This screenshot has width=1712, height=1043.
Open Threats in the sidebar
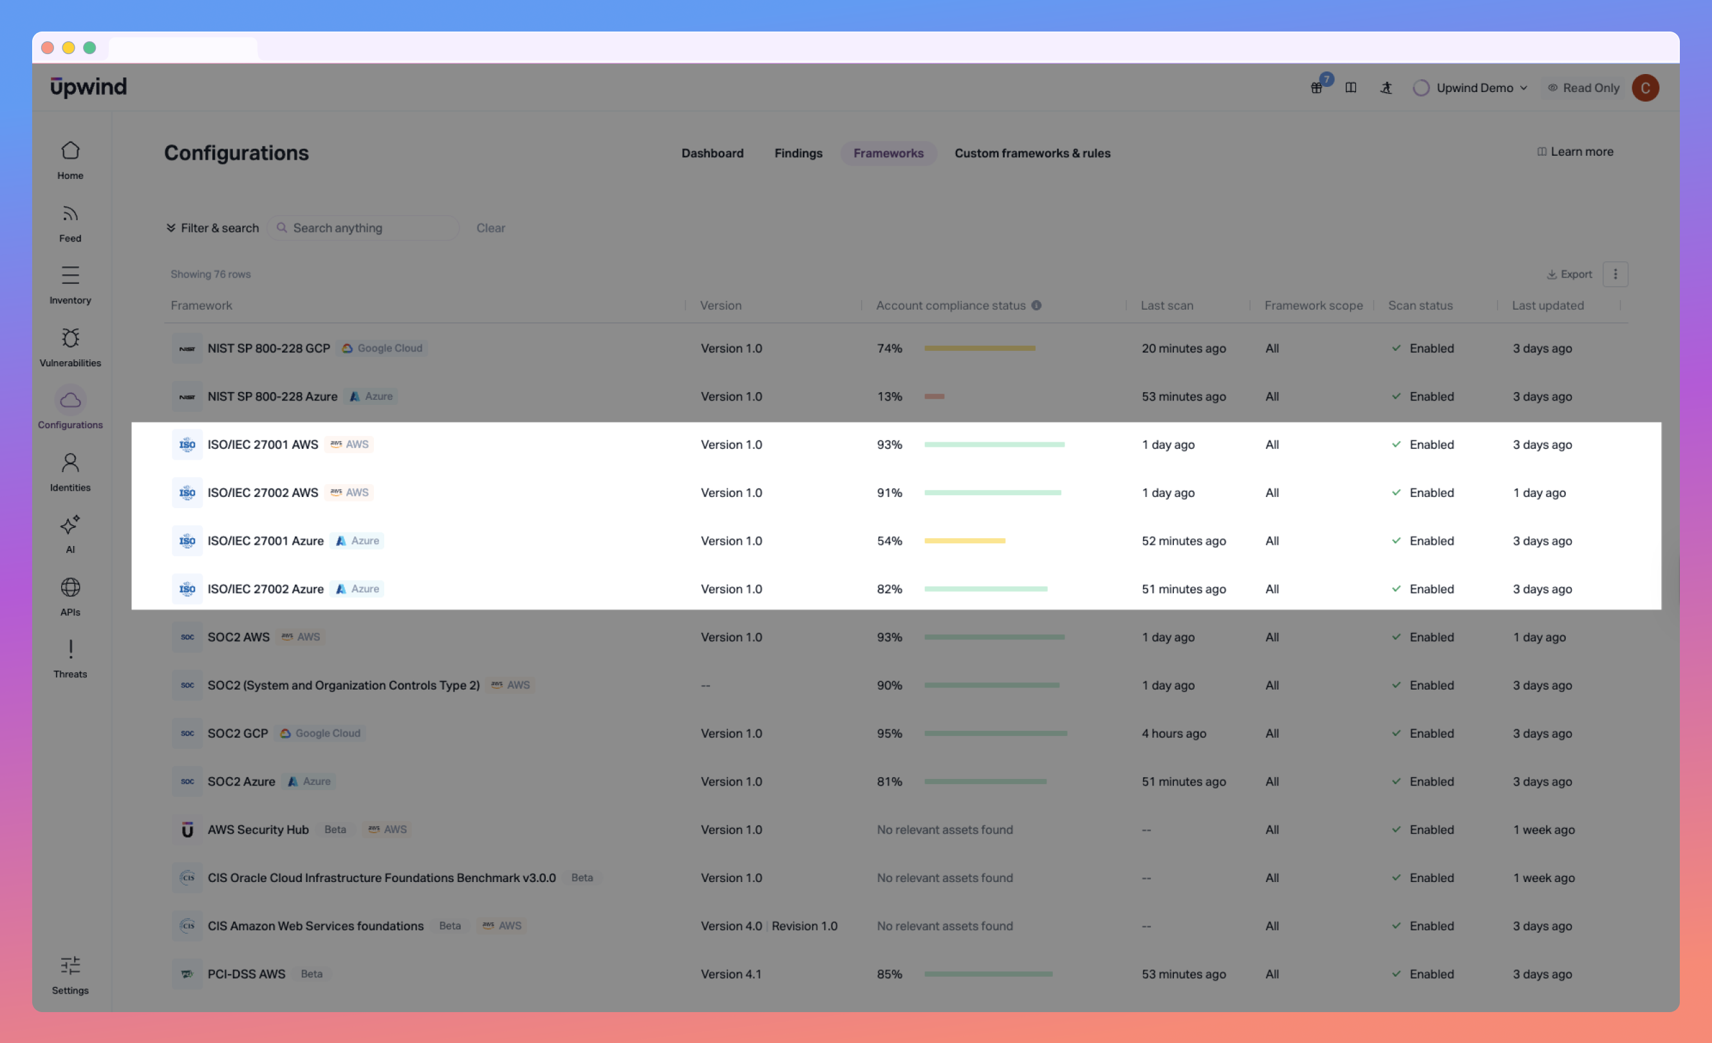[x=70, y=650]
